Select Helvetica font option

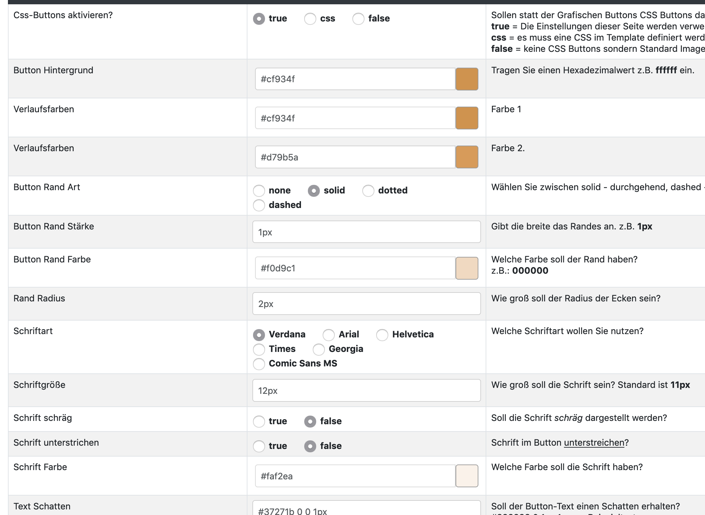click(x=382, y=335)
